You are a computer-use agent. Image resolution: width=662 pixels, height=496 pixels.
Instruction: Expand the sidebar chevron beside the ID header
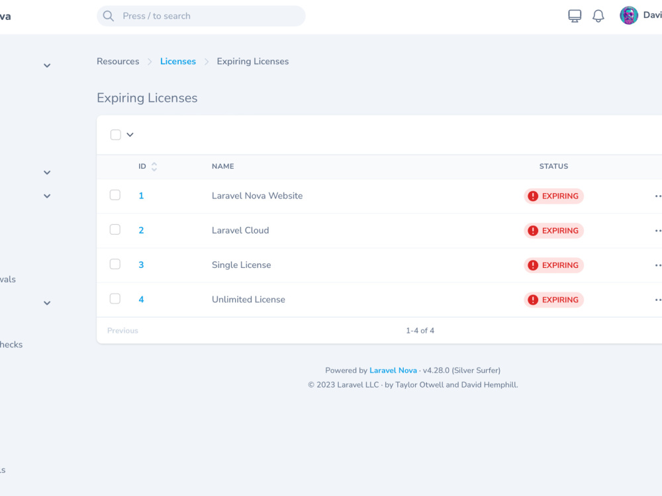pos(47,173)
